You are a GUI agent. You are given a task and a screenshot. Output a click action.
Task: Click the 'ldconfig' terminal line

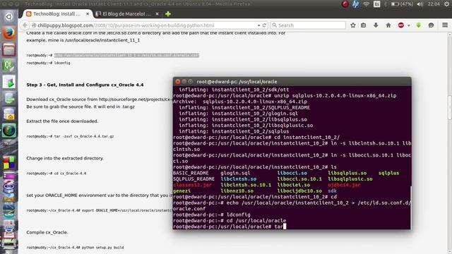click(x=212, y=214)
